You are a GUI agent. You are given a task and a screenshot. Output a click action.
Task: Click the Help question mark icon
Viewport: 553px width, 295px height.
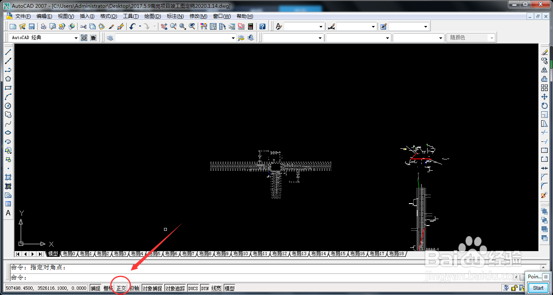pos(262,26)
